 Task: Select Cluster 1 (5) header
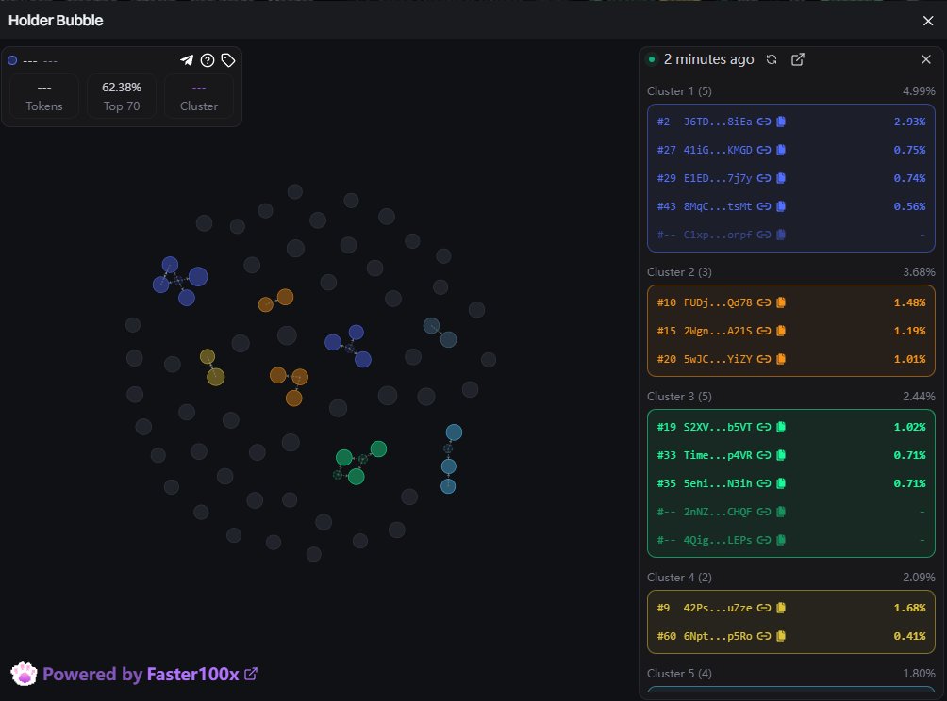pyautogui.click(x=679, y=91)
